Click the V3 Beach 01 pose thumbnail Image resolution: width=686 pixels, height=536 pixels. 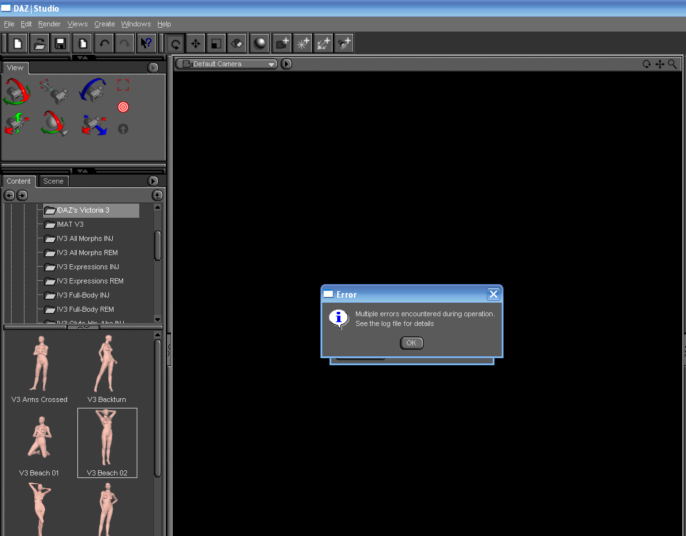(x=39, y=444)
